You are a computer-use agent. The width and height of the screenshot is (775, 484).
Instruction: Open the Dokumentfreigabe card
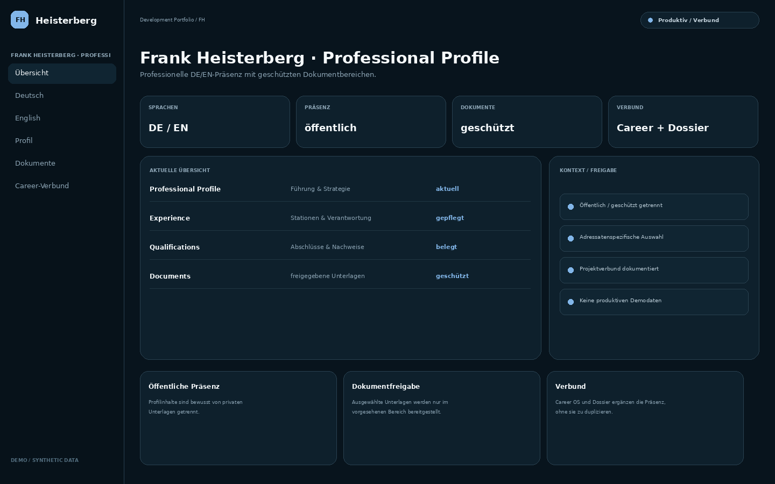[442, 418]
